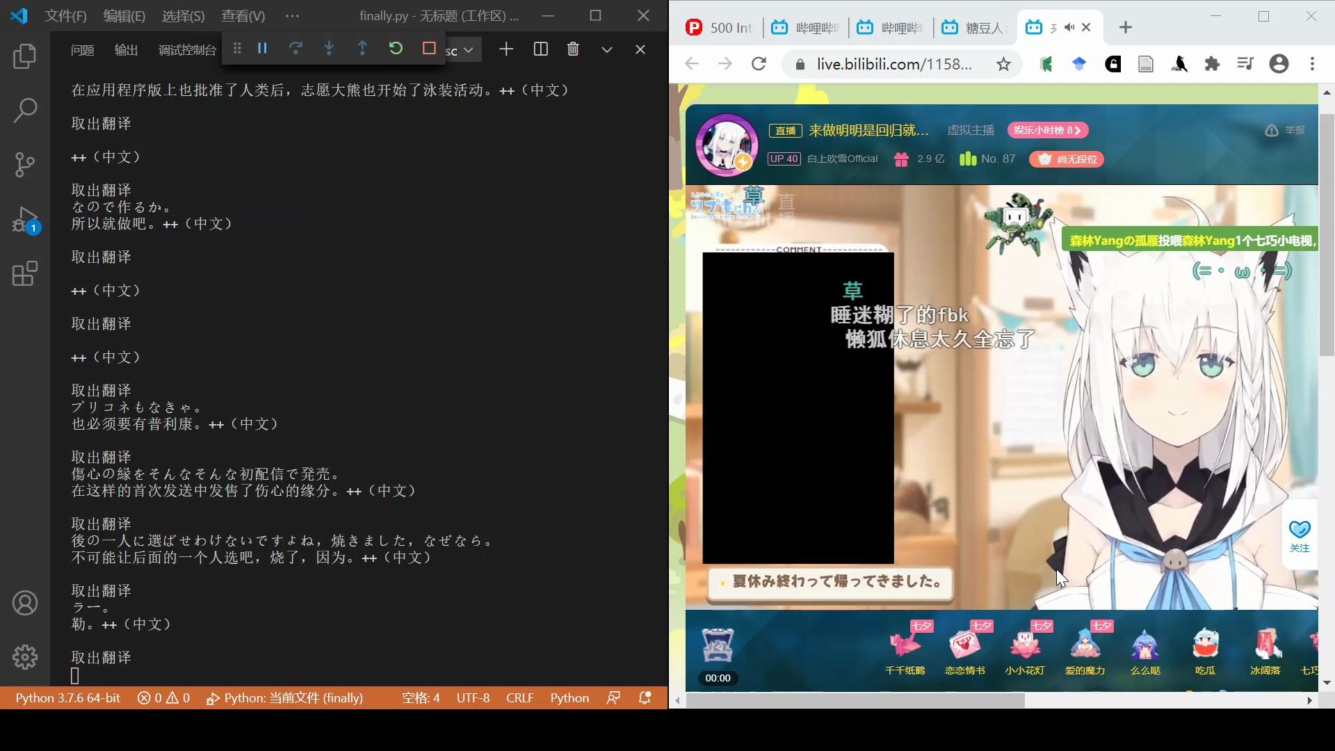Click debug Step Out

click(x=362, y=48)
